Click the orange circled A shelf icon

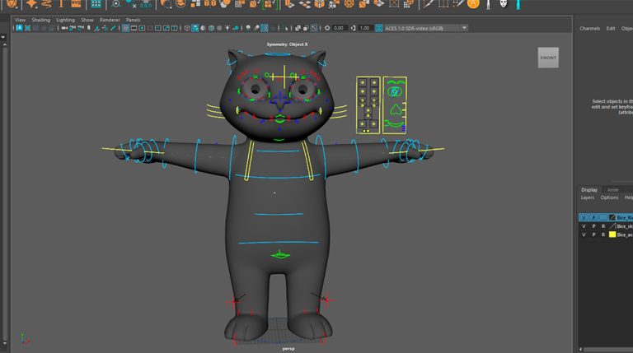pyautogui.click(x=473, y=4)
